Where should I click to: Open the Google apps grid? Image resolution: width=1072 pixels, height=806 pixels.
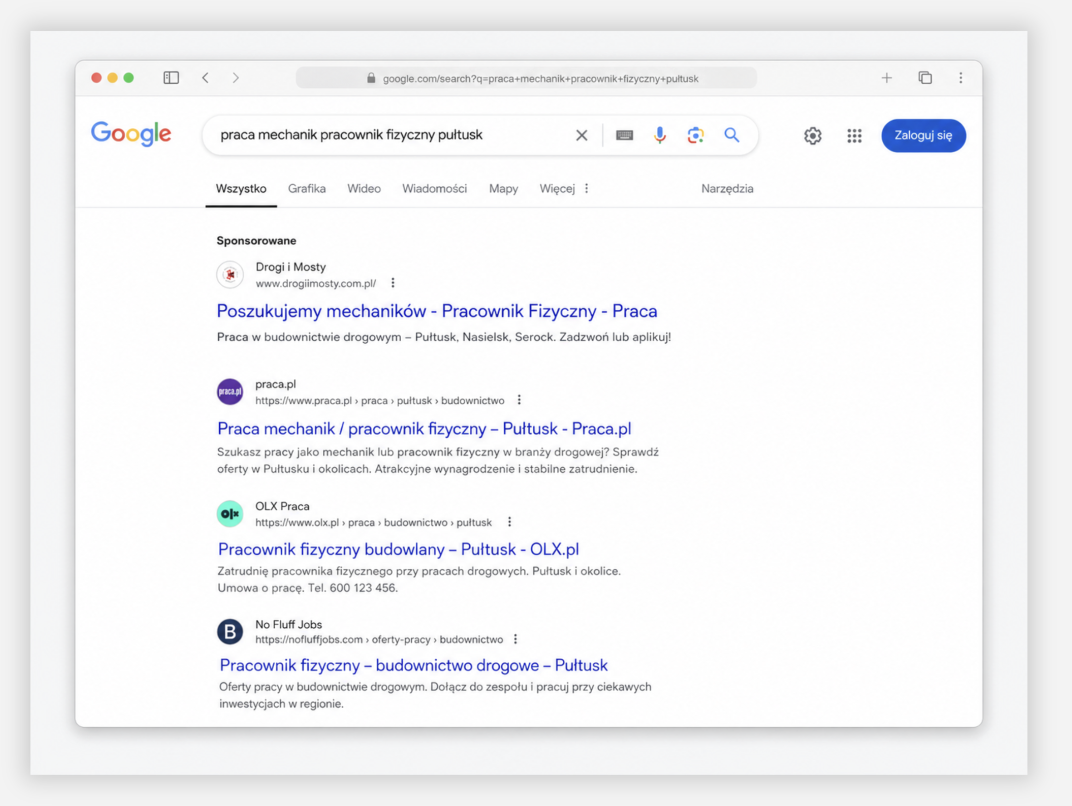pos(854,136)
